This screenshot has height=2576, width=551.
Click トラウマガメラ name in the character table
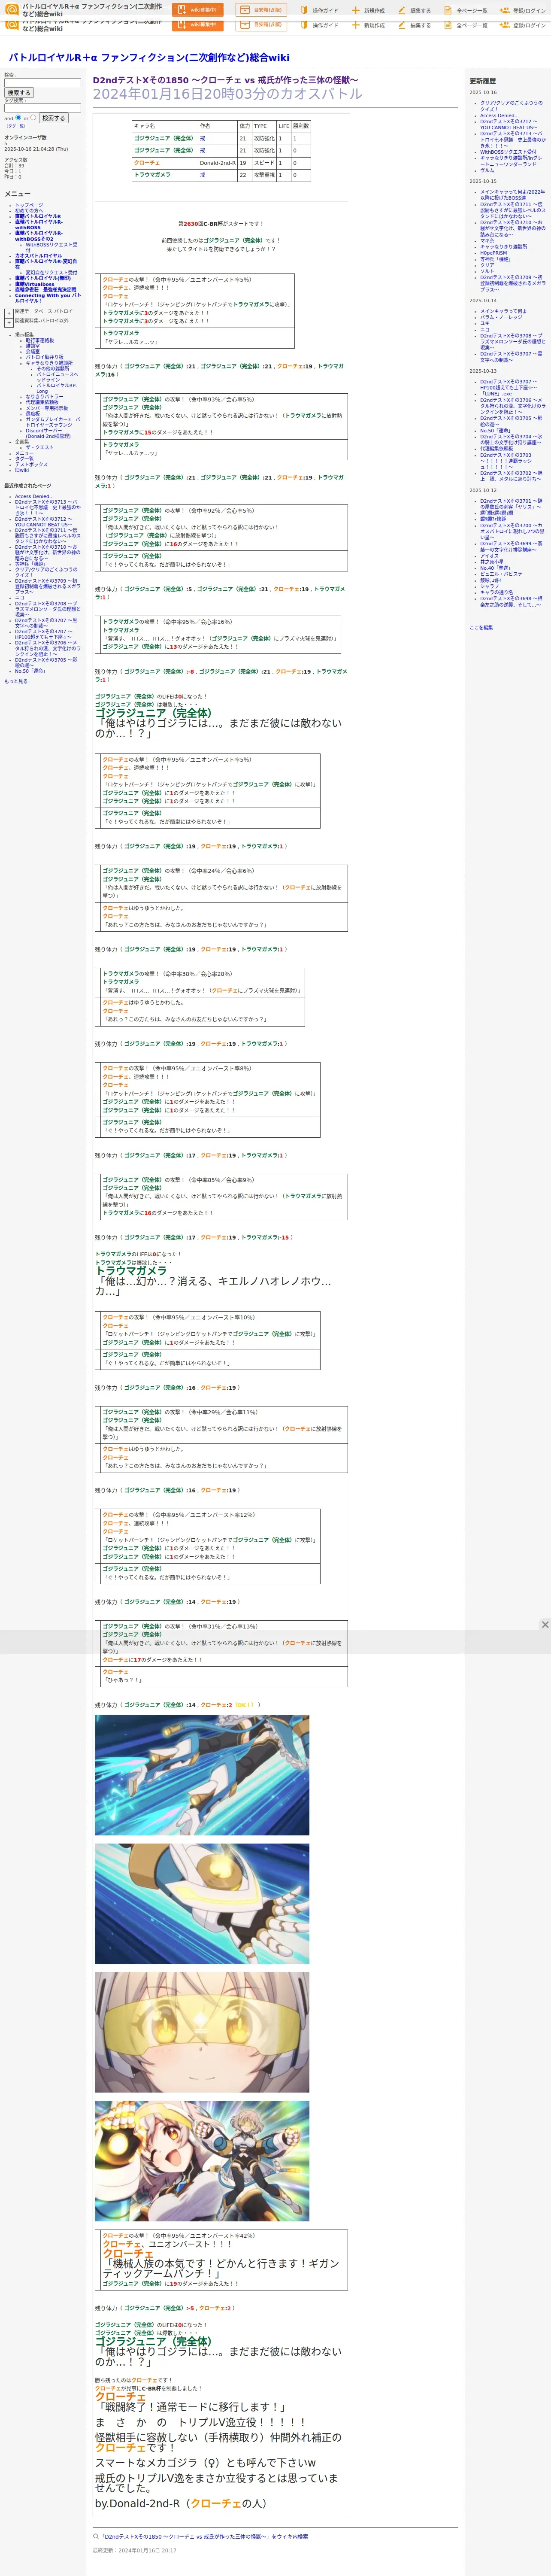(x=152, y=175)
